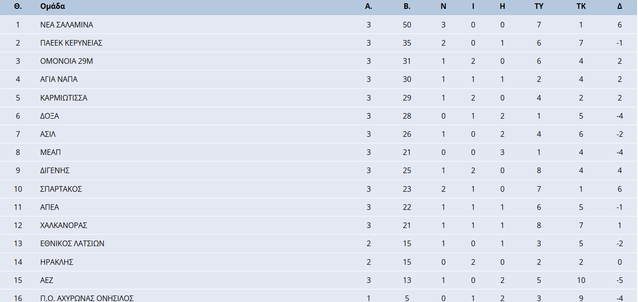Click the ΧΑΛΚΑΝΟΡΑΣ team name
The height and width of the screenshot is (302, 638).
click(64, 225)
